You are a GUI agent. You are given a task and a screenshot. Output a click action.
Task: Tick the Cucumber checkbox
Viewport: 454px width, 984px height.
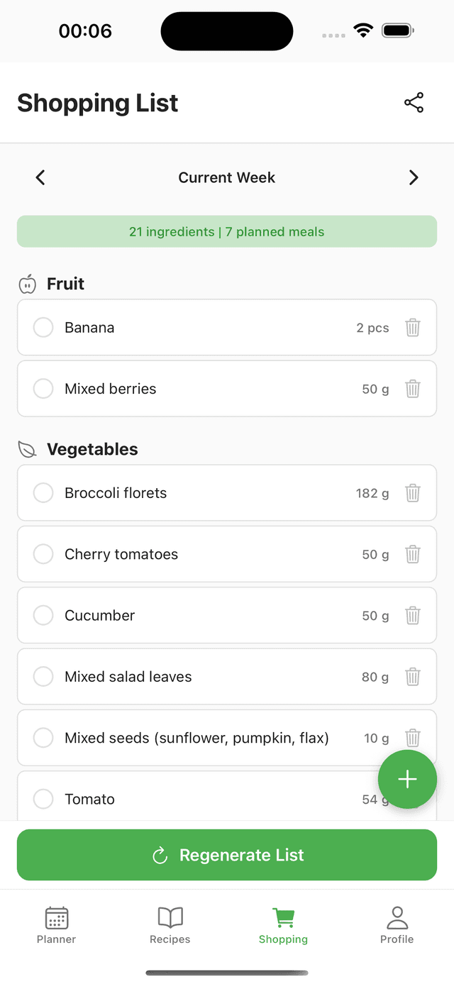coord(43,616)
